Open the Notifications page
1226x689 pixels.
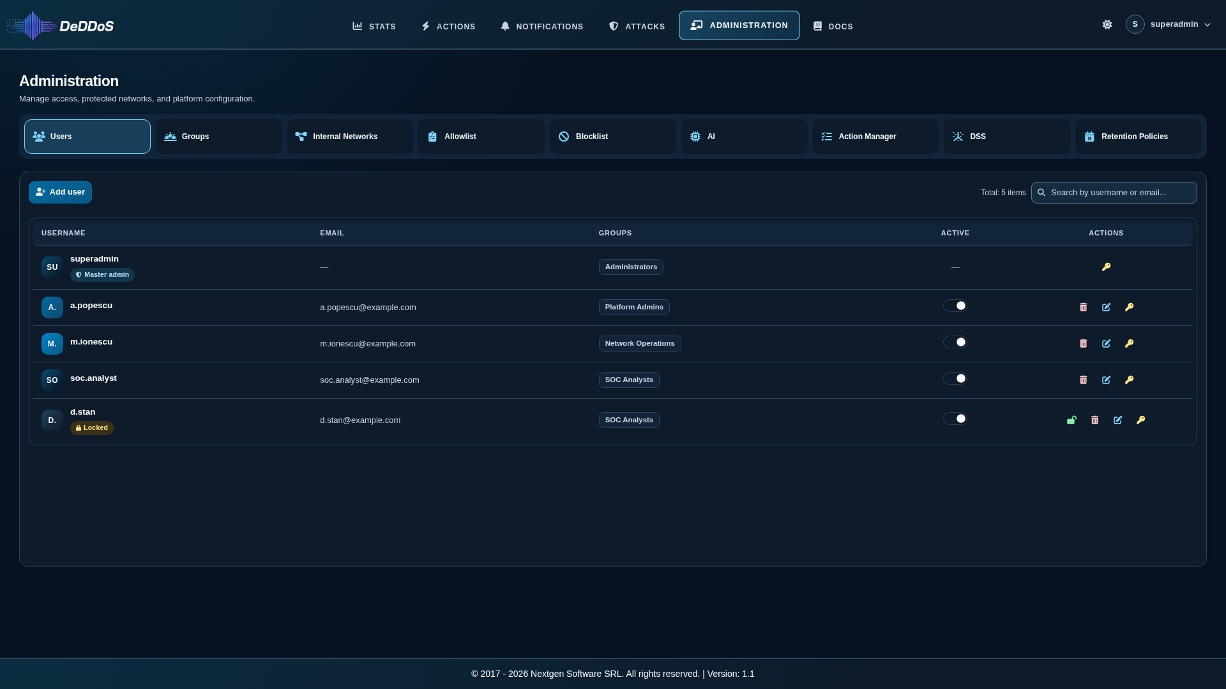[542, 27]
